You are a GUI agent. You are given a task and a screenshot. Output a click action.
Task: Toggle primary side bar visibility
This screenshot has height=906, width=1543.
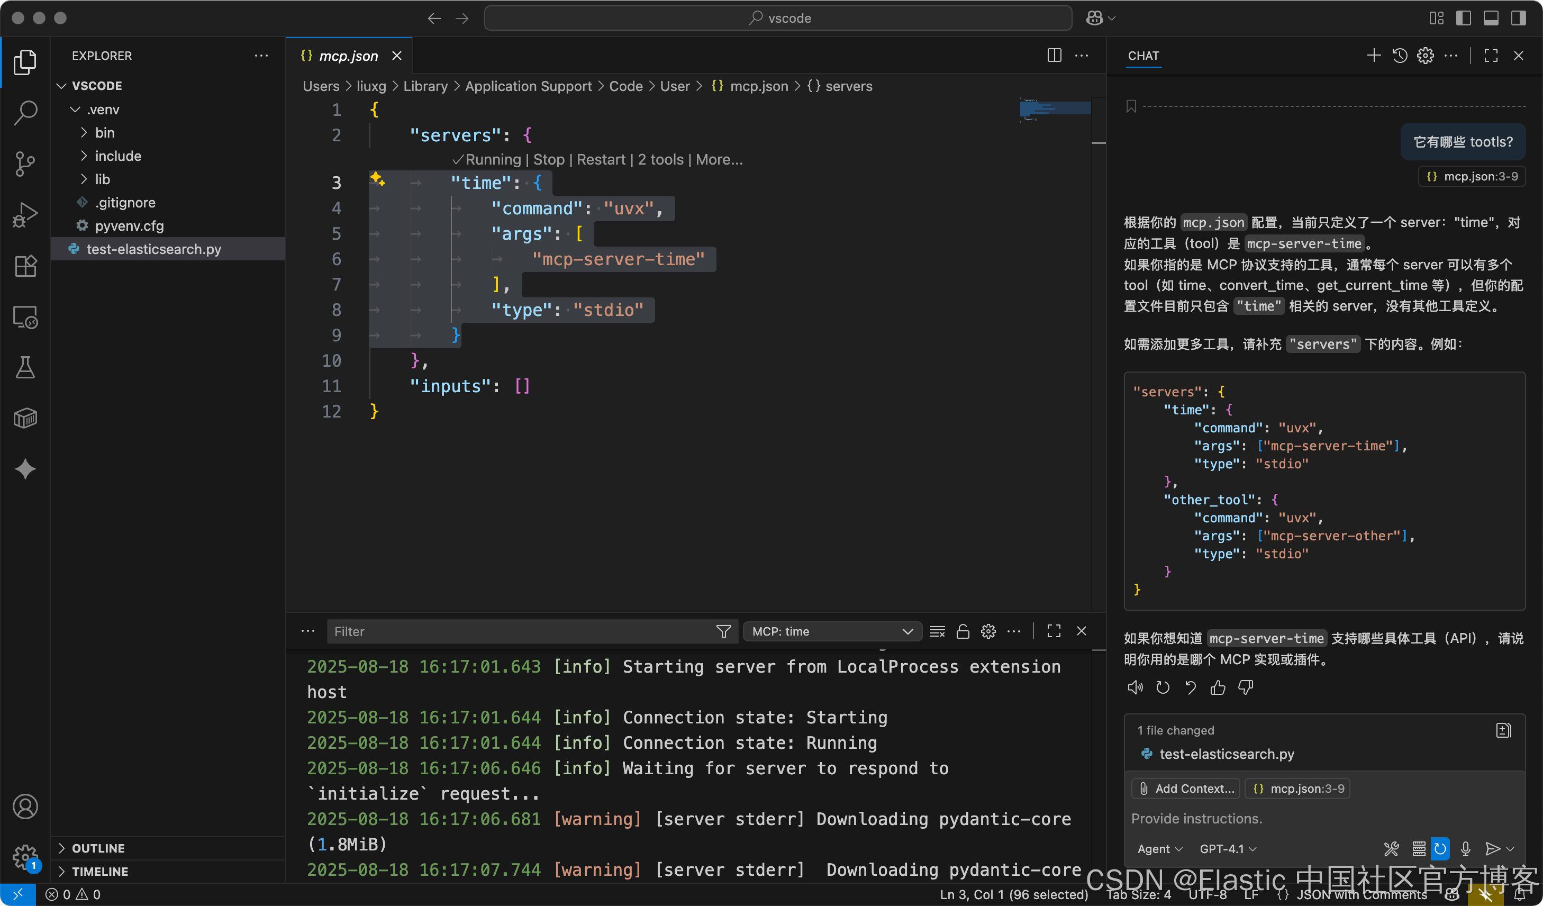(x=1464, y=19)
